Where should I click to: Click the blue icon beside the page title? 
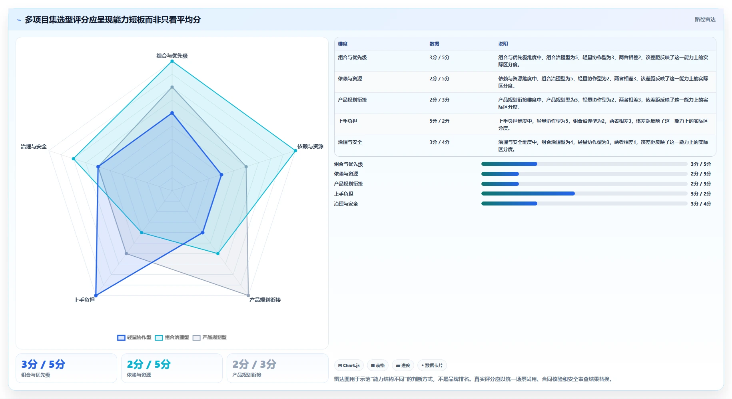click(x=19, y=20)
